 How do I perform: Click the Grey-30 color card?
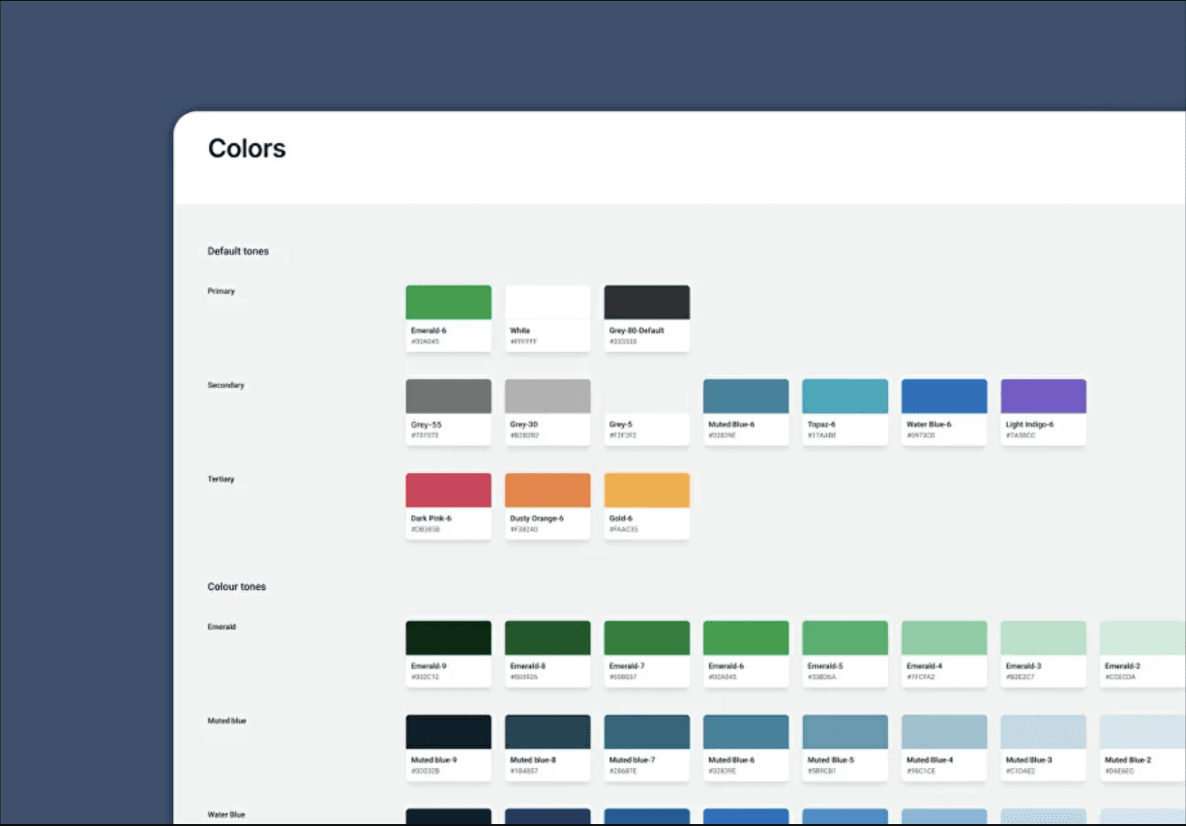548,412
